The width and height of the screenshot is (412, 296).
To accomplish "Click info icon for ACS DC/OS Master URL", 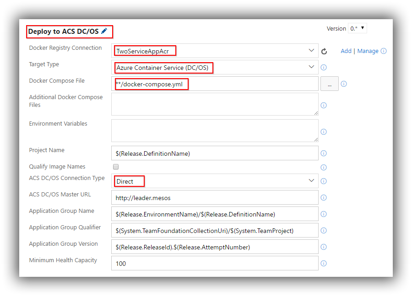I will [x=324, y=197].
